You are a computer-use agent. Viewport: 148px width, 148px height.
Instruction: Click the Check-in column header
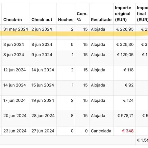pos(12,20)
